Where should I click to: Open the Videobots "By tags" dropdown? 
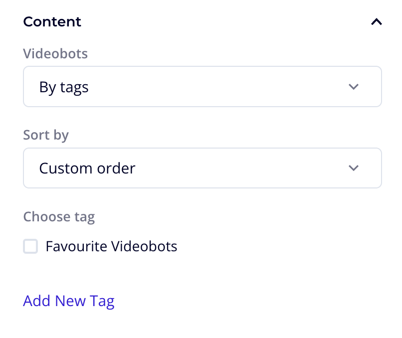[x=202, y=87]
